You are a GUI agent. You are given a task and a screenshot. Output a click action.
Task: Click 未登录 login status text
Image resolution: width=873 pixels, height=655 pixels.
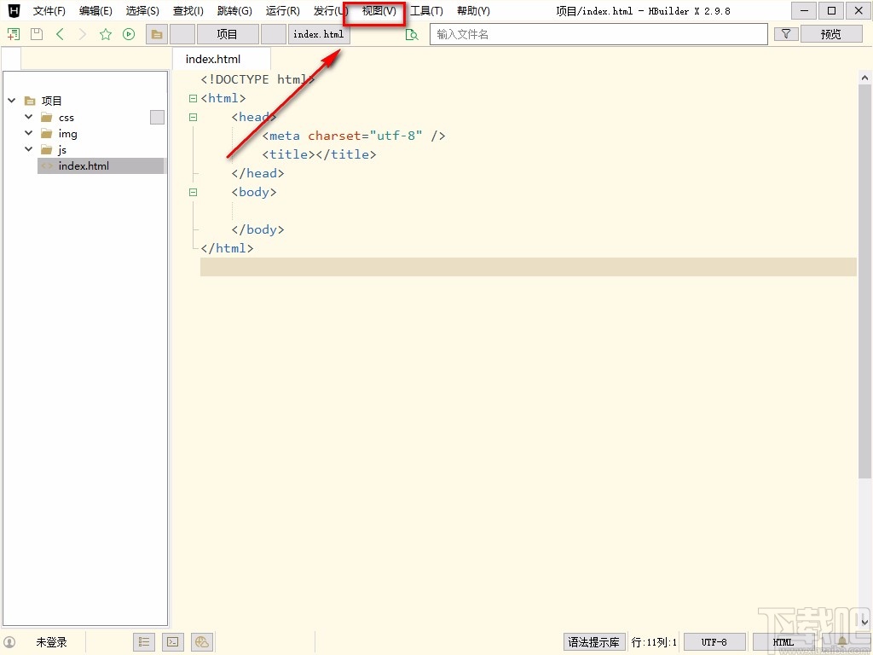point(51,642)
